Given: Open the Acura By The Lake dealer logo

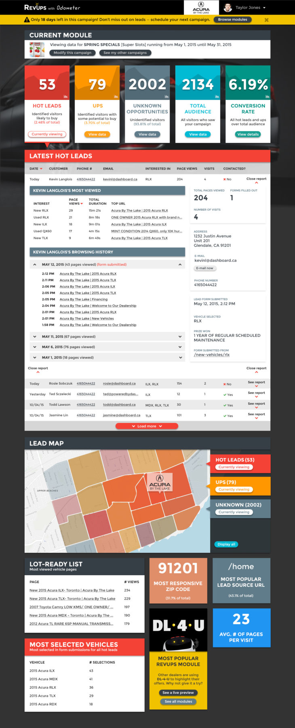Looking at the screenshot, I should (x=201, y=8).
